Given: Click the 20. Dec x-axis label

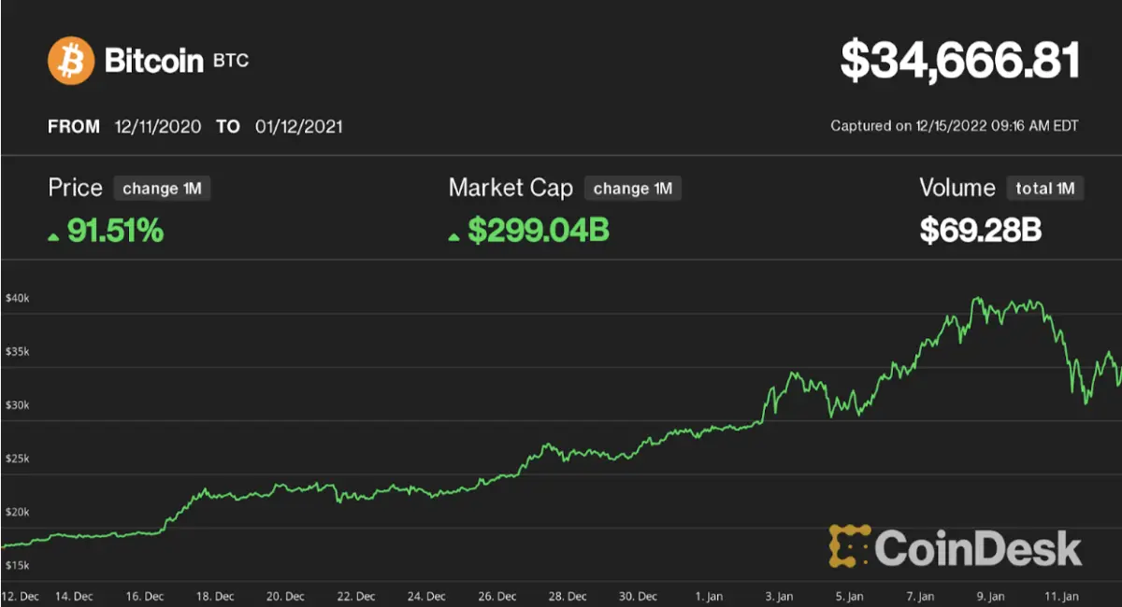Looking at the screenshot, I should pos(284,595).
